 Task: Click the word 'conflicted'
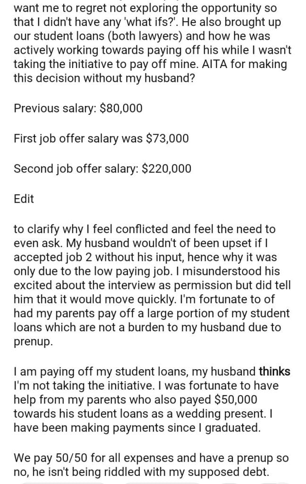pyautogui.click(x=147, y=229)
